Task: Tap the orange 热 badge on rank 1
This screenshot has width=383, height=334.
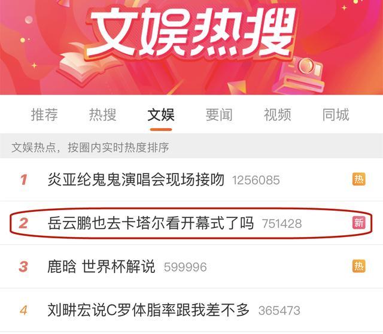Action: [x=358, y=180]
